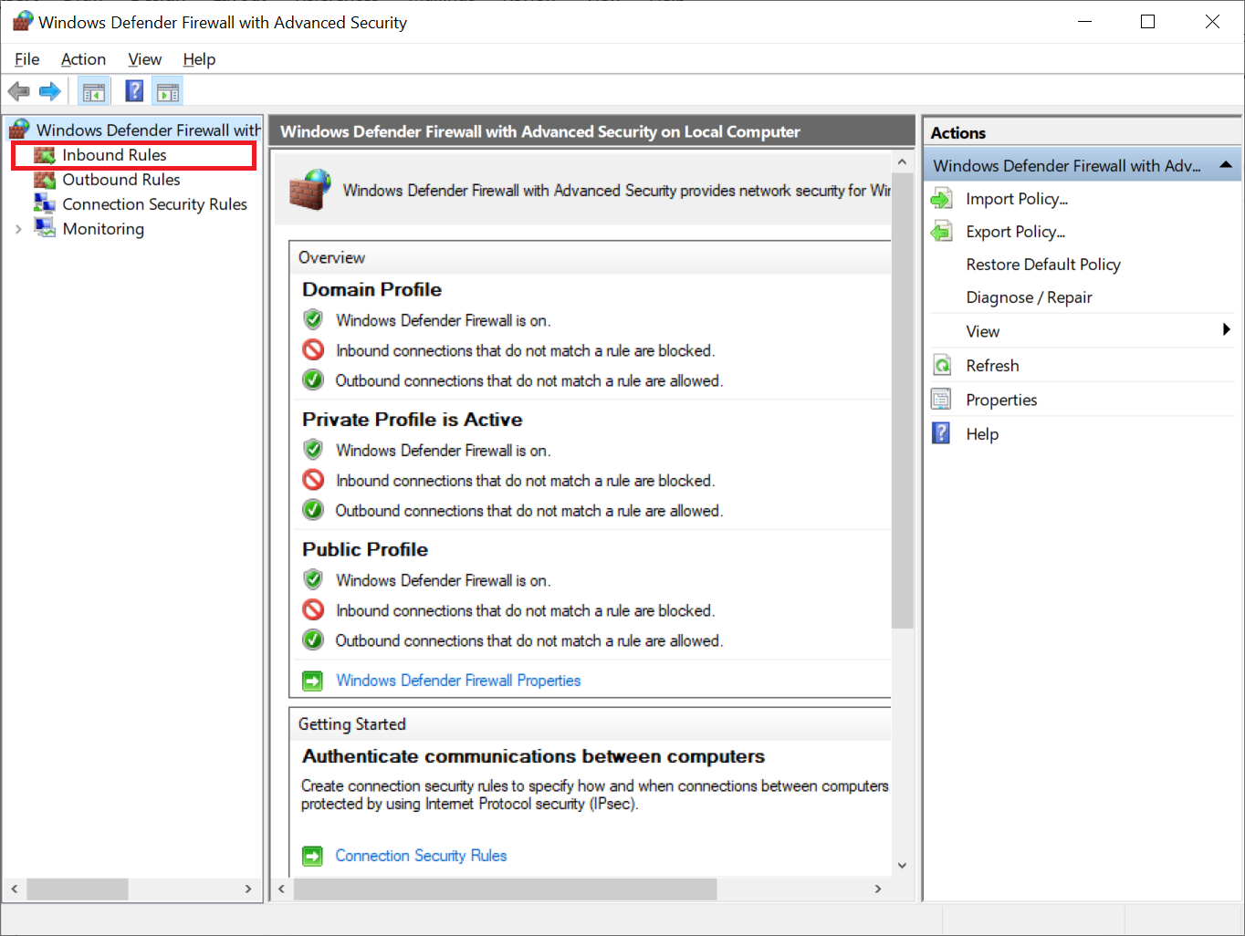Select Outbound Rules in the tree
Image resolution: width=1245 pixels, height=936 pixels.
[x=120, y=180]
